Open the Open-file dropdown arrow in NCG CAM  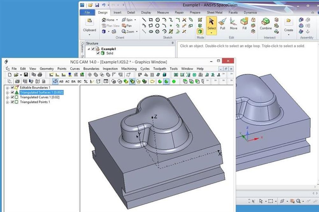point(21,75)
